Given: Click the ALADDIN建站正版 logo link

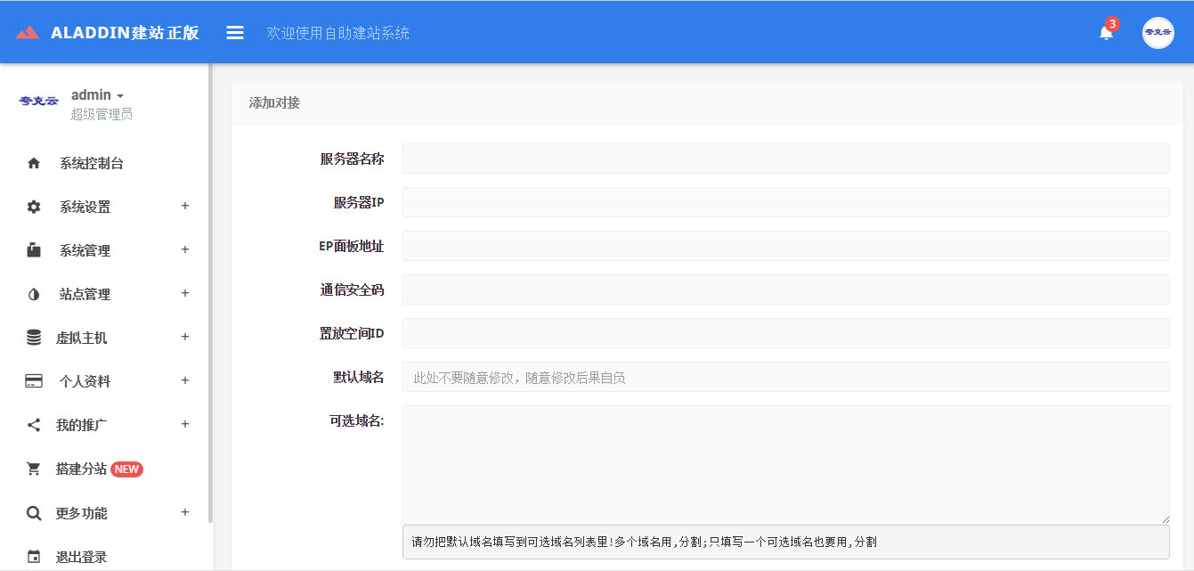Looking at the screenshot, I should pyautogui.click(x=108, y=33).
